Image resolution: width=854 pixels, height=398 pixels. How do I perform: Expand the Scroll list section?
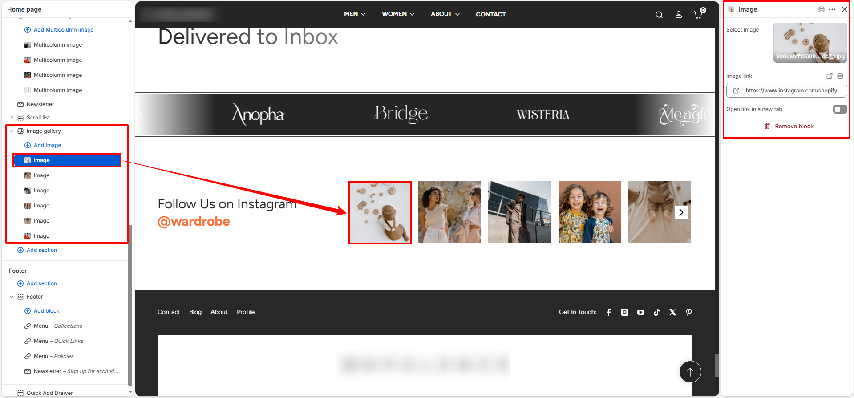click(12, 118)
